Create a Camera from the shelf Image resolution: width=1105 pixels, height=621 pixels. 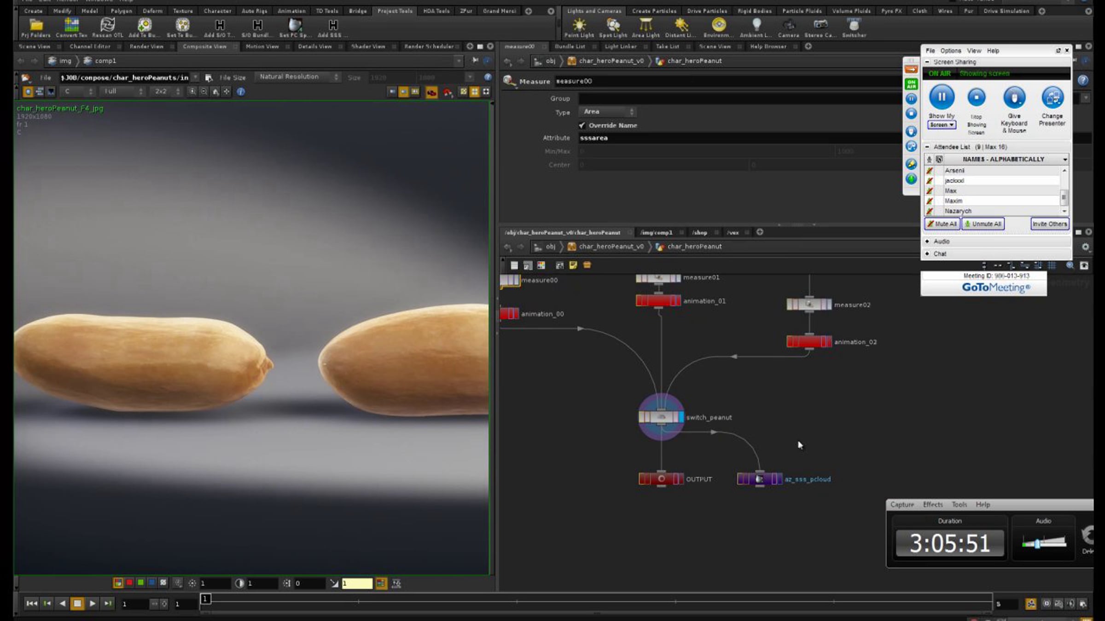click(x=789, y=28)
